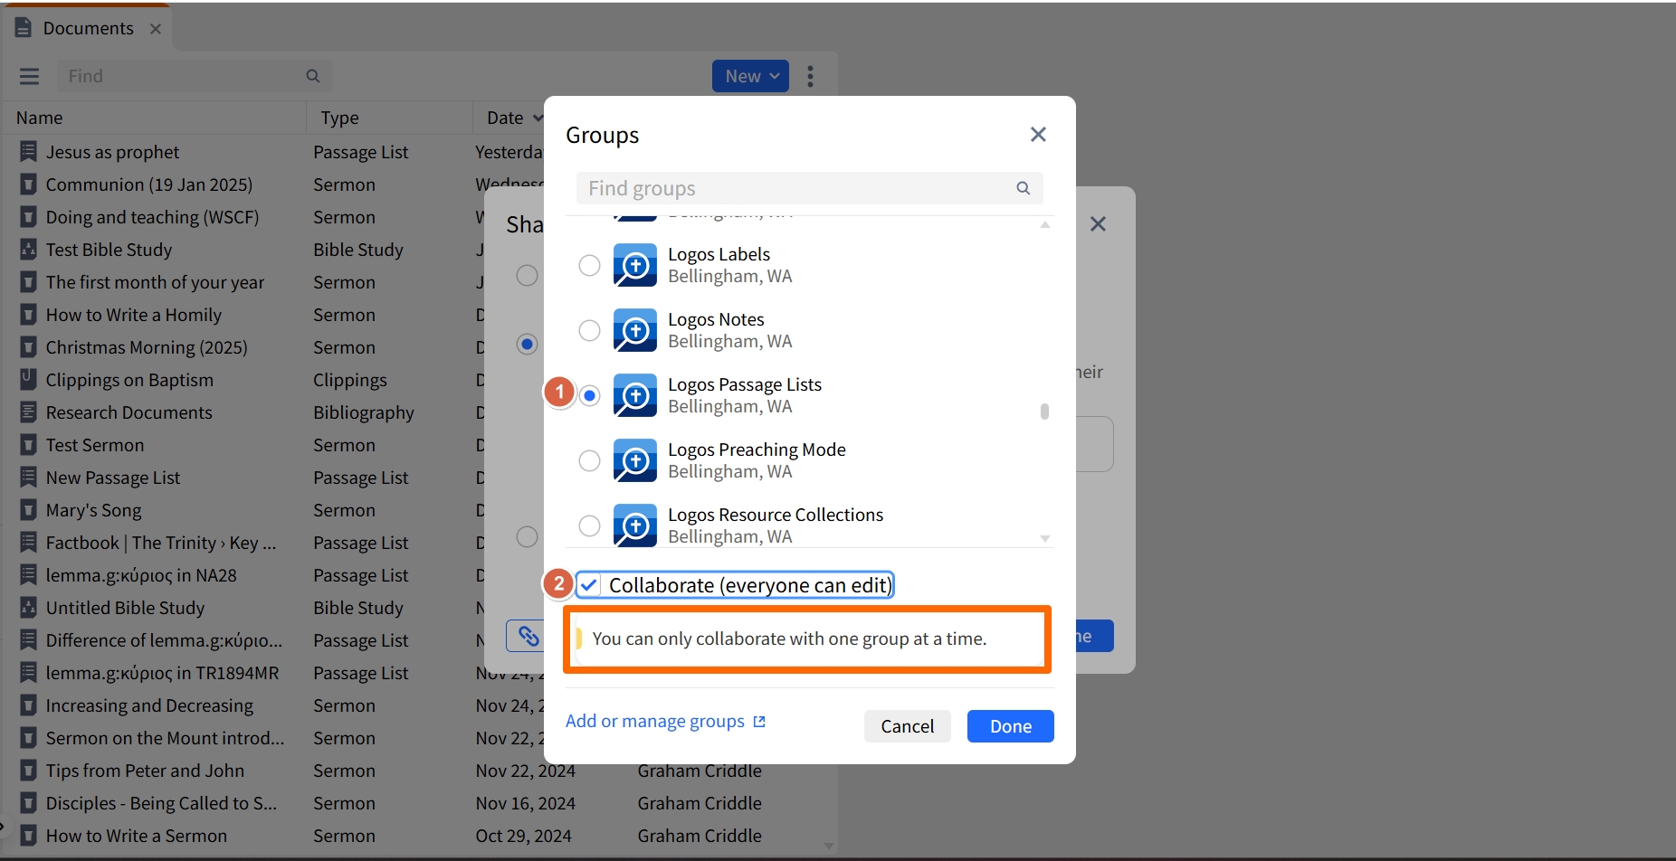Click the Logos Passage Lists group icon
Image resolution: width=1676 pixels, height=861 pixels.
634,395
